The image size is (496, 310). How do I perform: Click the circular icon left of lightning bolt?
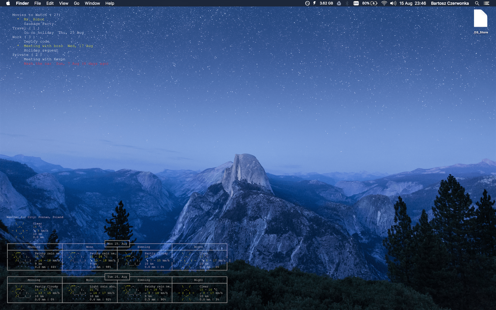point(307,3)
